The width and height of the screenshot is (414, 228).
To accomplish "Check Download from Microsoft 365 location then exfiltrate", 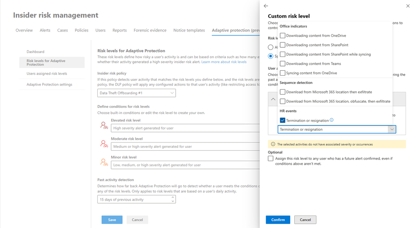I will pos(283,92).
